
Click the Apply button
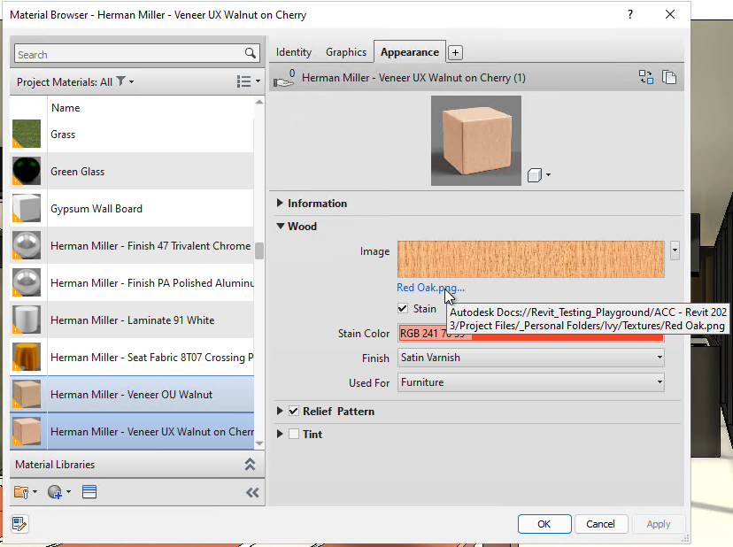(x=659, y=524)
